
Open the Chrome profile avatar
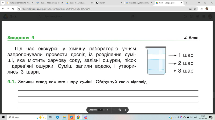pos(207,9)
